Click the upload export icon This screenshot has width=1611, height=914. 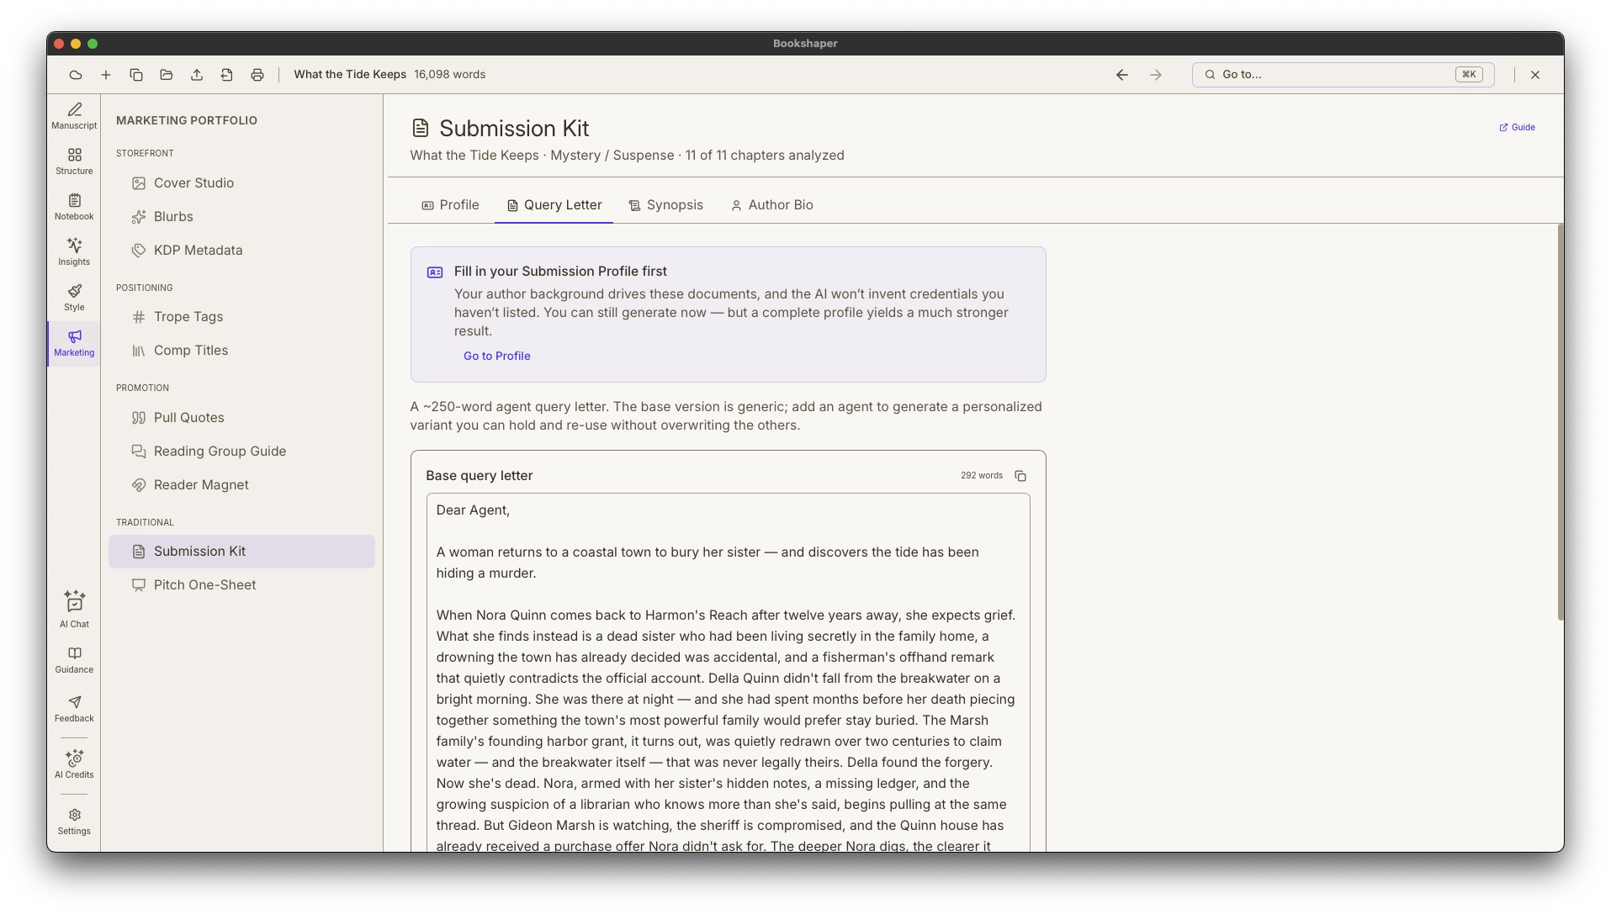(x=197, y=75)
